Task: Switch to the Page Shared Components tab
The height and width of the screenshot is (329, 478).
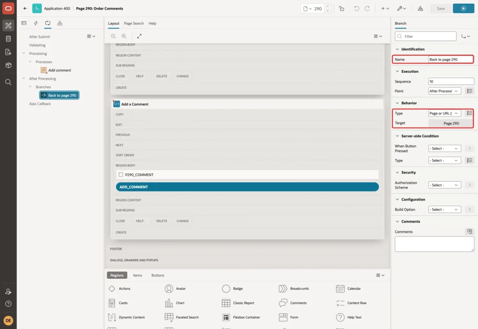Action: (60, 23)
